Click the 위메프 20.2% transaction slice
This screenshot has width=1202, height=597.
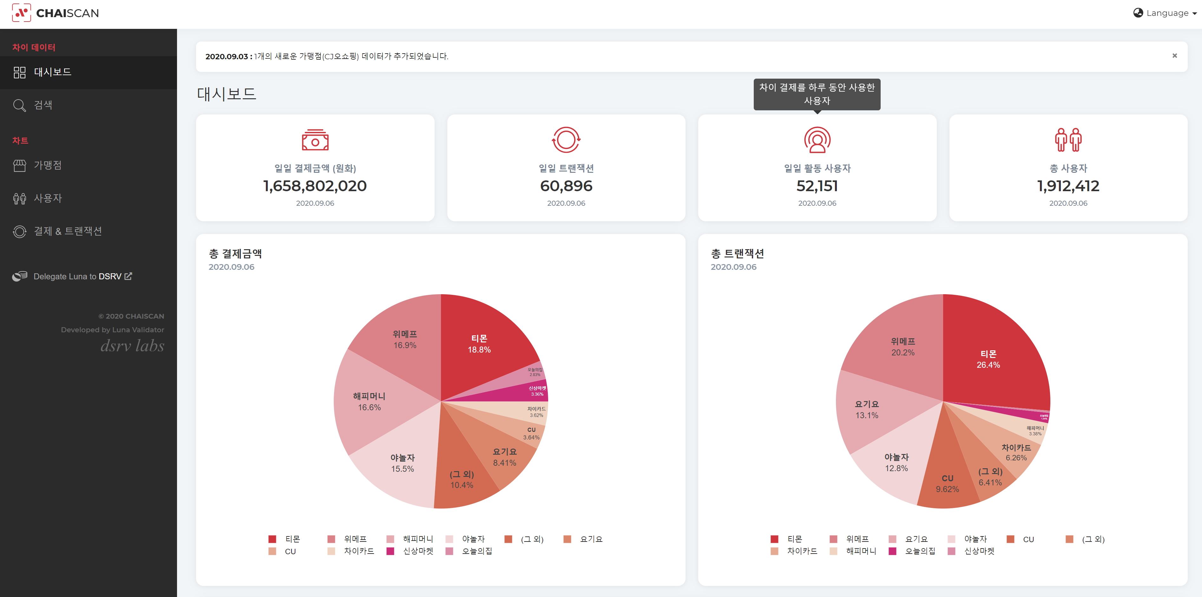click(x=903, y=347)
